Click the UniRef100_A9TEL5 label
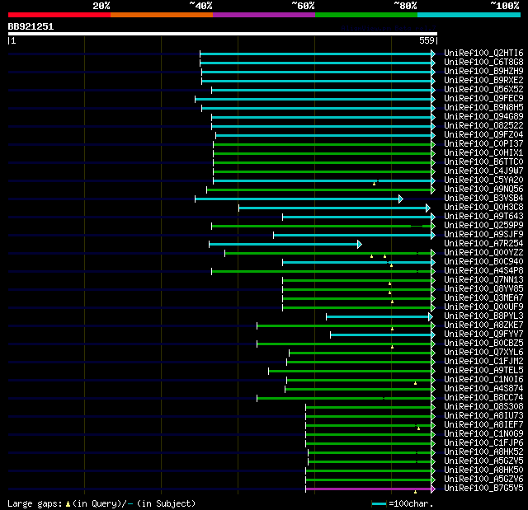 pyautogui.click(x=483, y=371)
